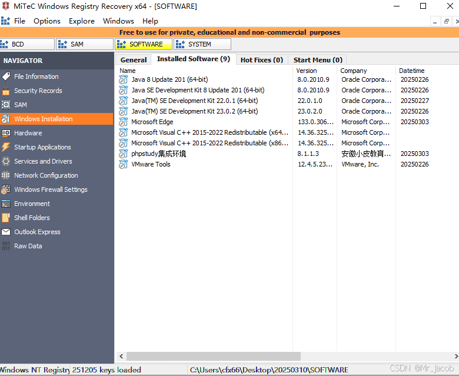This screenshot has height=376, width=459.
Task: Click the Network Configuration globe icon
Action: click(6, 175)
